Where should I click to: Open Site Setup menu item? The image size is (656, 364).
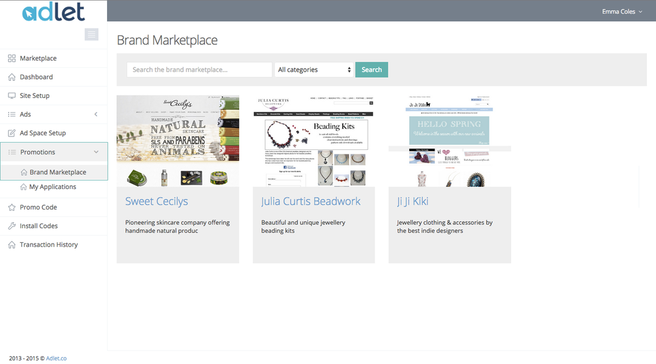[54, 95]
